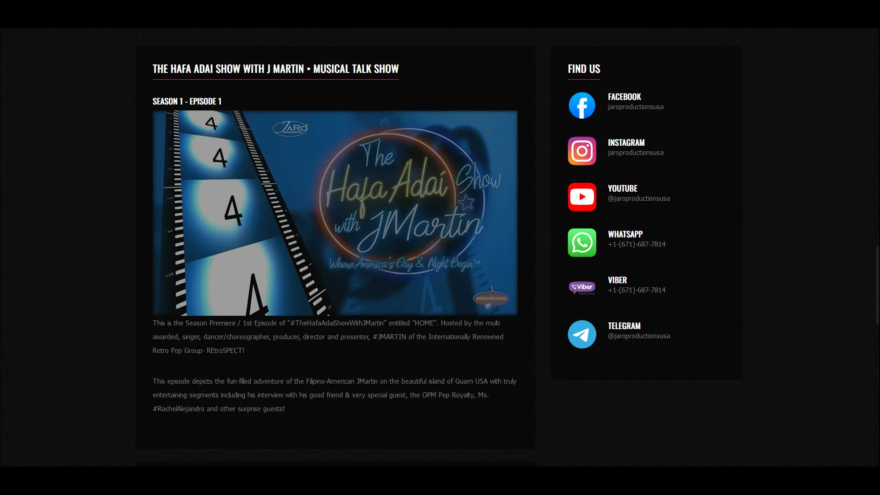880x495 pixels.
Task: Click the VIBER heading link
Action: pyautogui.click(x=617, y=280)
